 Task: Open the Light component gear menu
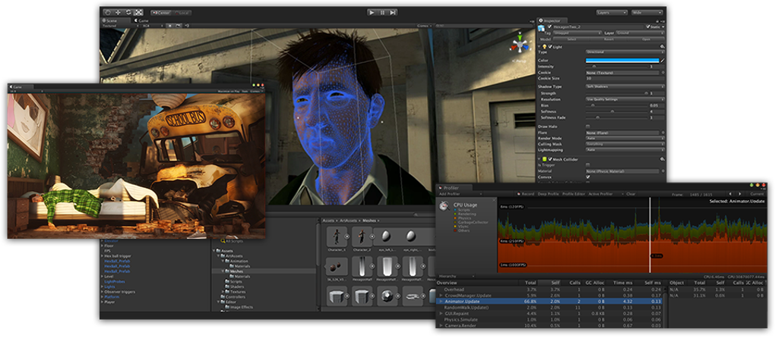coord(663,47)
